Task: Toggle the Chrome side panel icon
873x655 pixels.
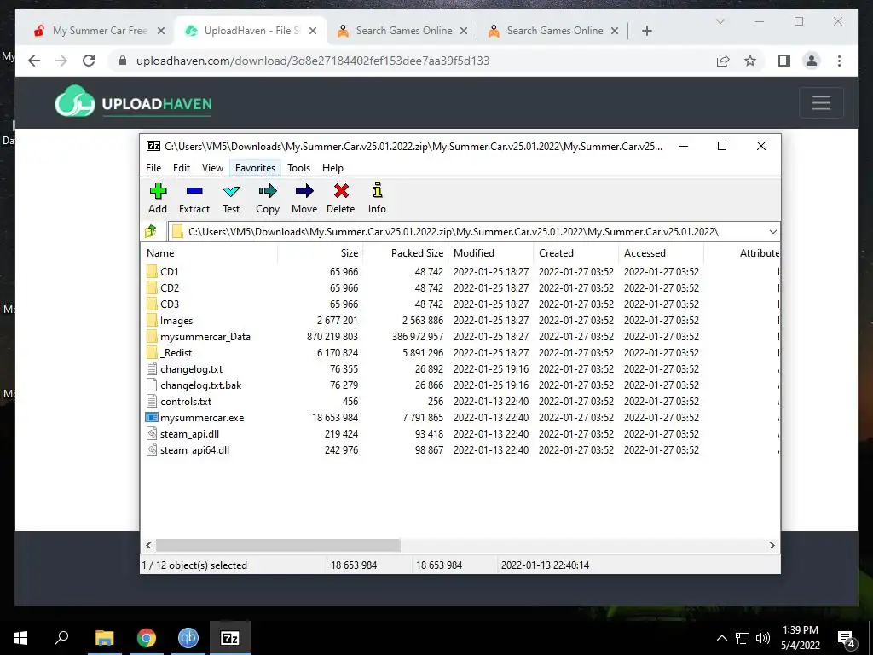Action: (784, 61)
